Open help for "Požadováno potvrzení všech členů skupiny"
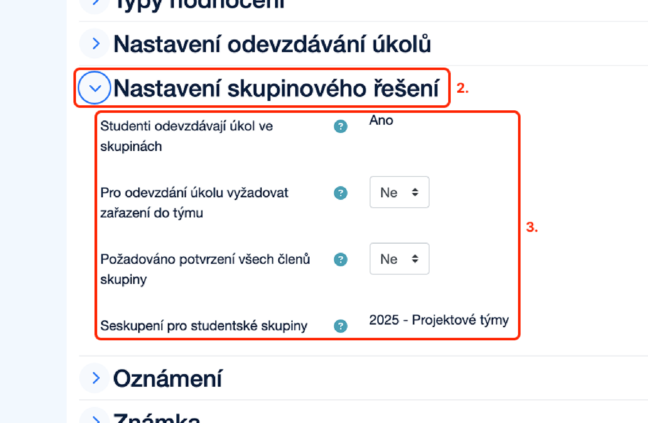Viewport: 648px width, 423px height. pos(341,259)
